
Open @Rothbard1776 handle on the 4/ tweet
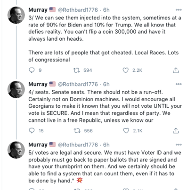coord(78,84)
